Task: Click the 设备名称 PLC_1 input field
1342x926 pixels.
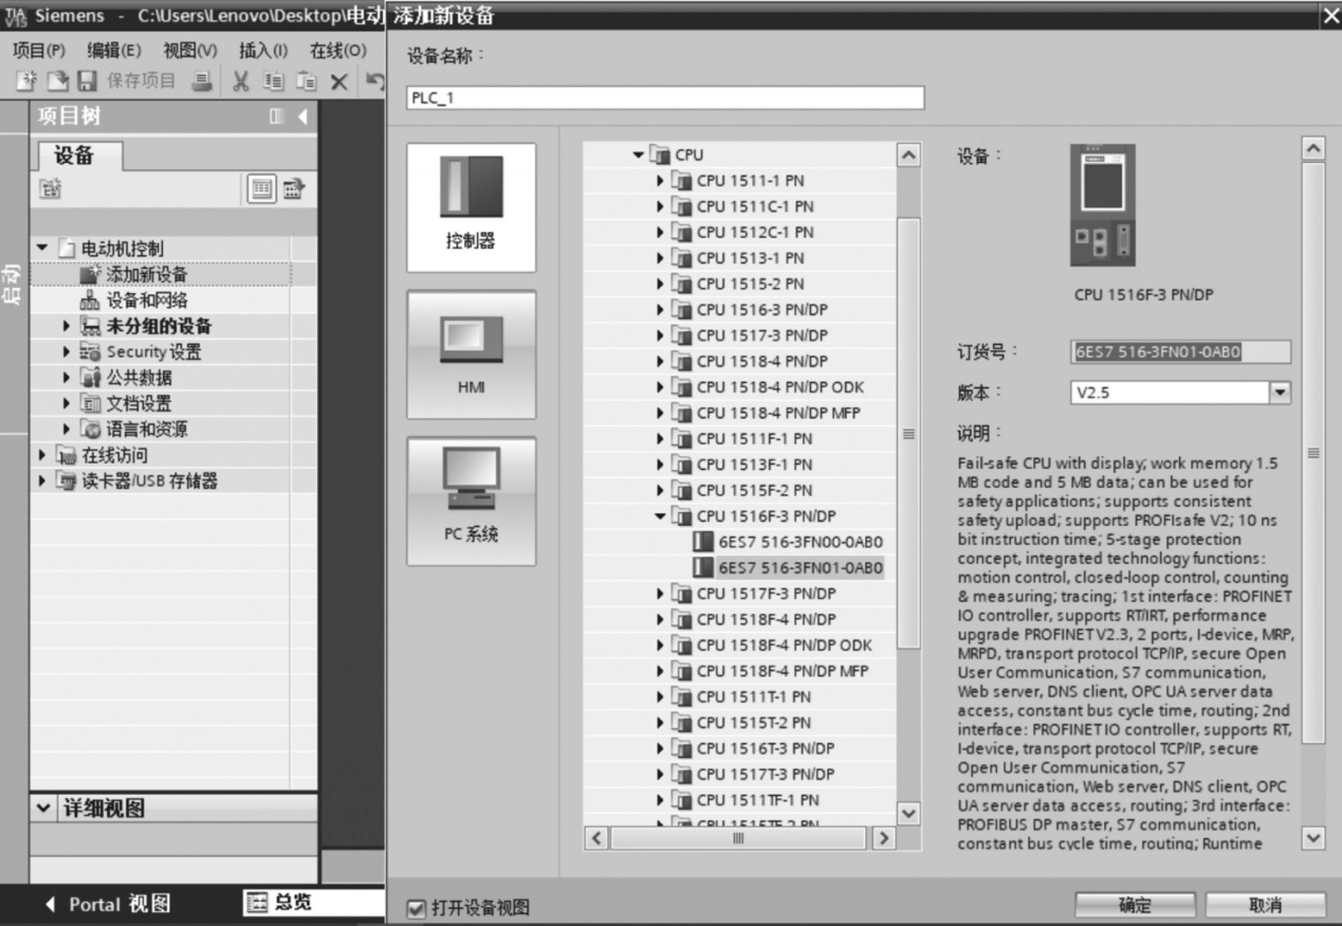Action: pos(665,98)
